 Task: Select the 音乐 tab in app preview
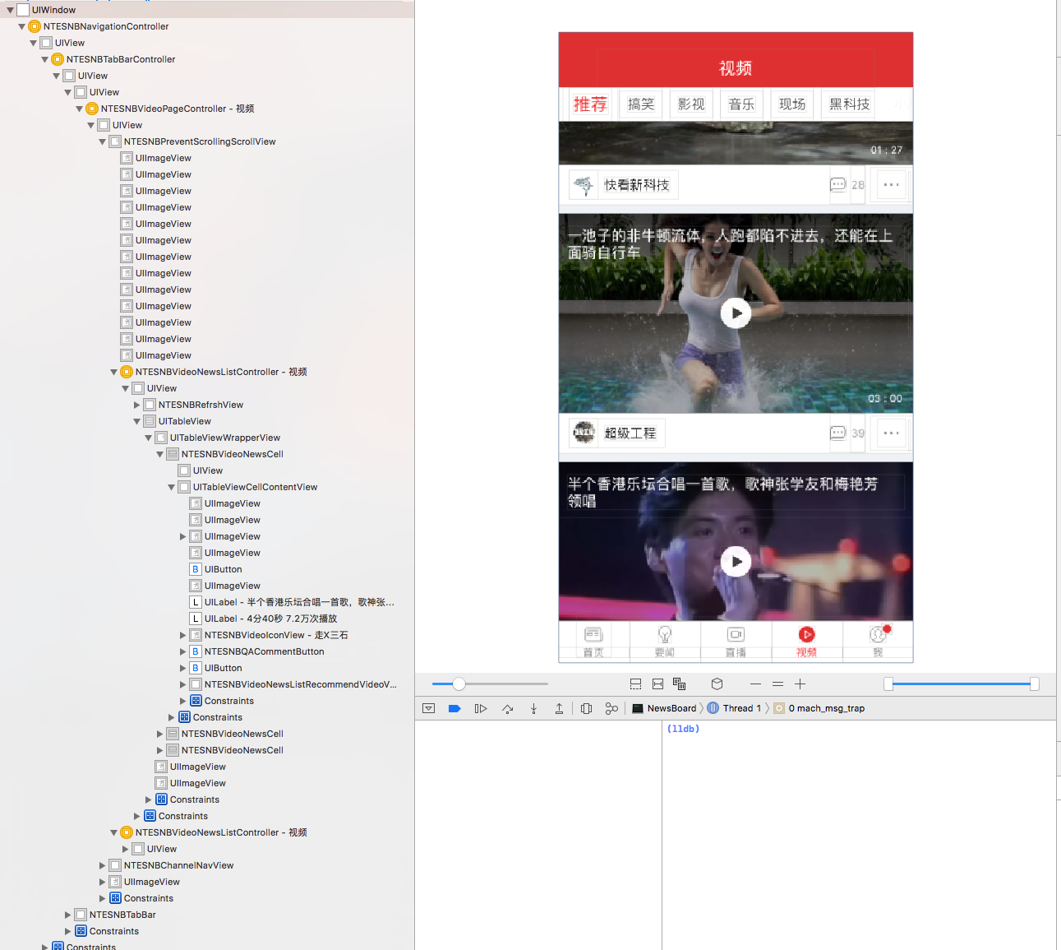(741, 104)
